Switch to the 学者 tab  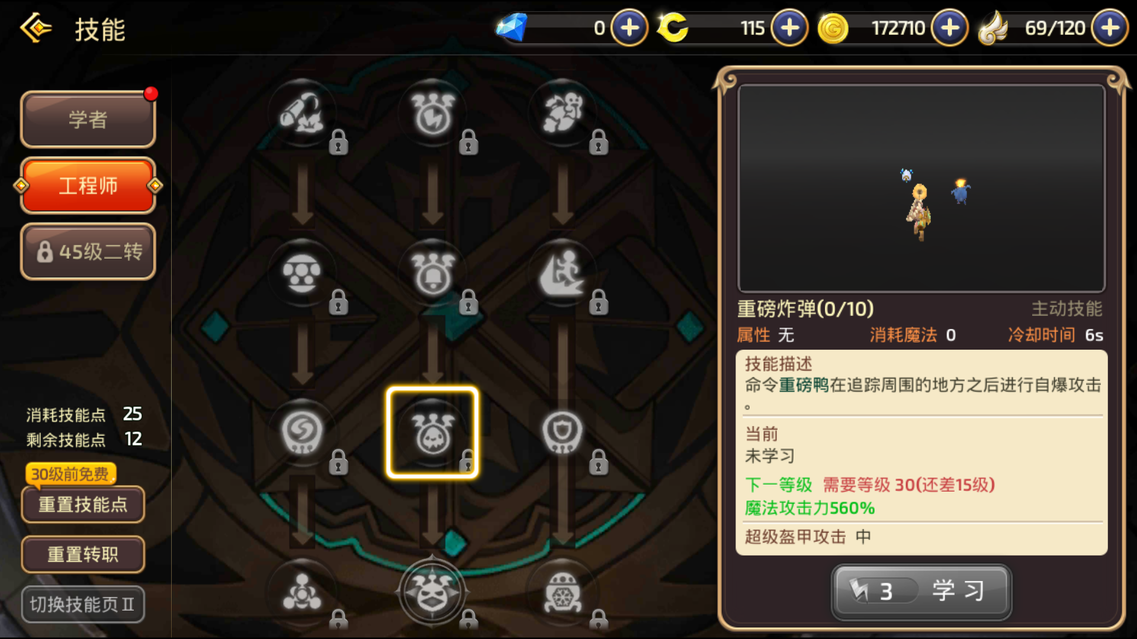88,120
